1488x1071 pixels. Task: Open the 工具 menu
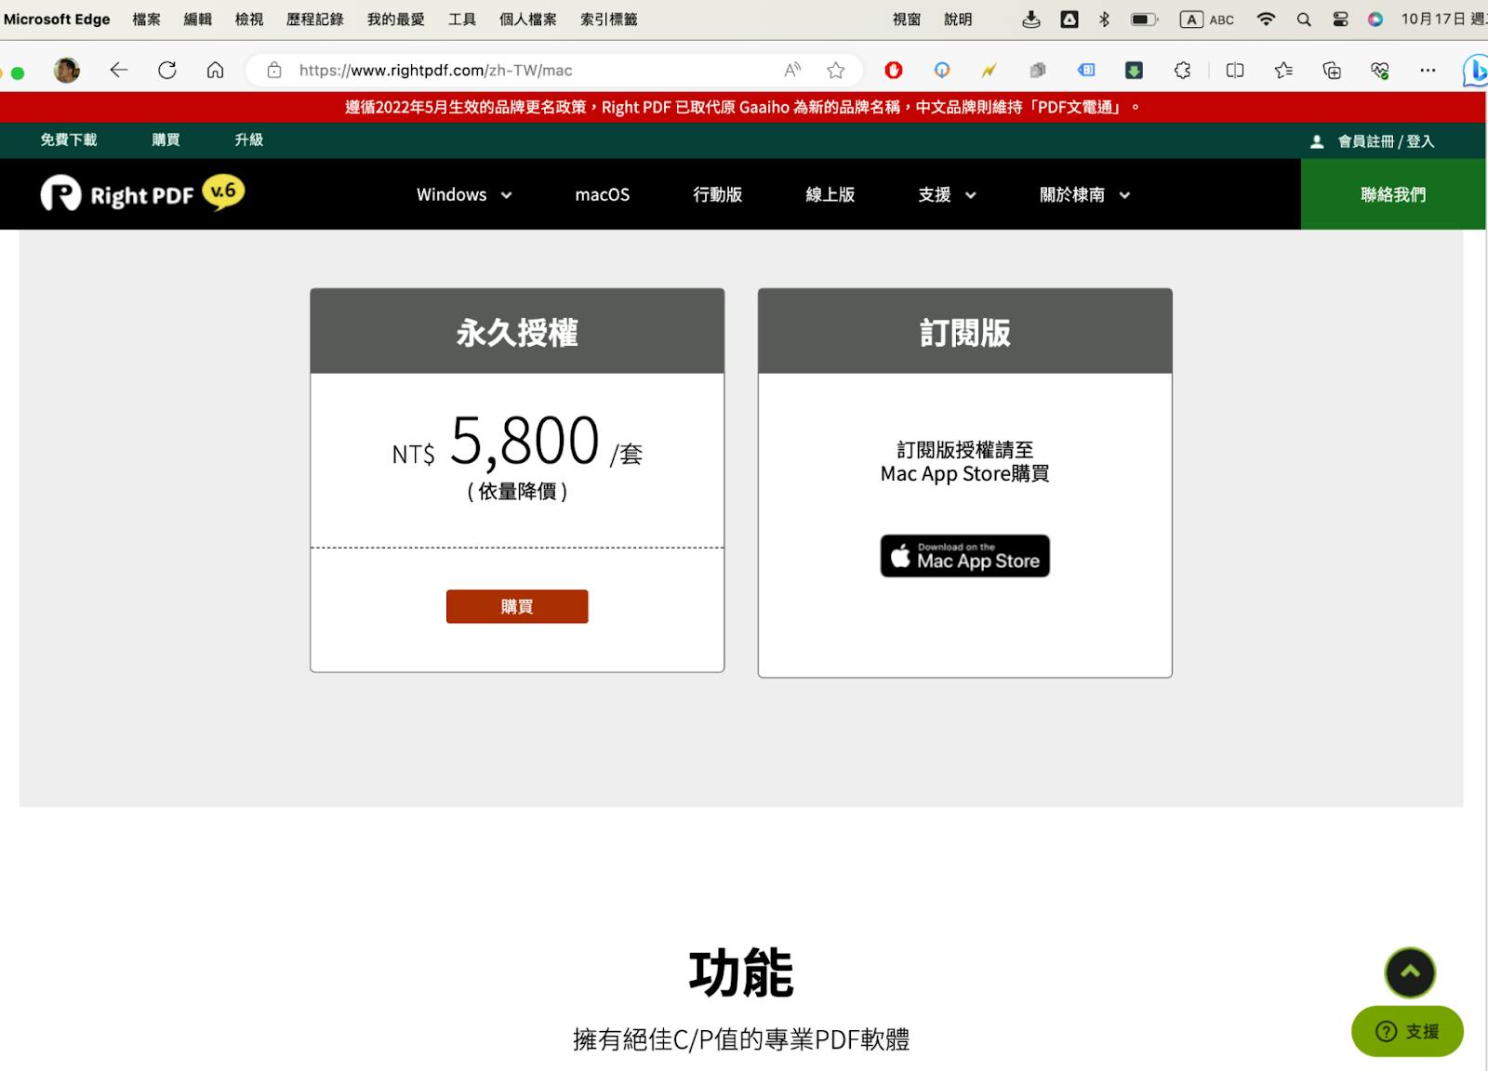(462, 19)
